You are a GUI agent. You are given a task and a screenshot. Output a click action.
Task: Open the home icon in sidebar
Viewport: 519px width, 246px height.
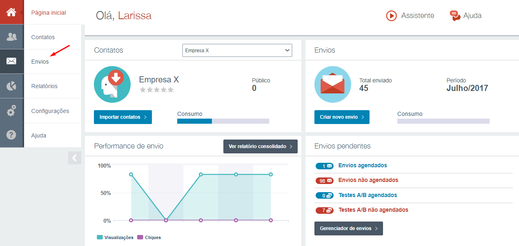tap(11, 12)
